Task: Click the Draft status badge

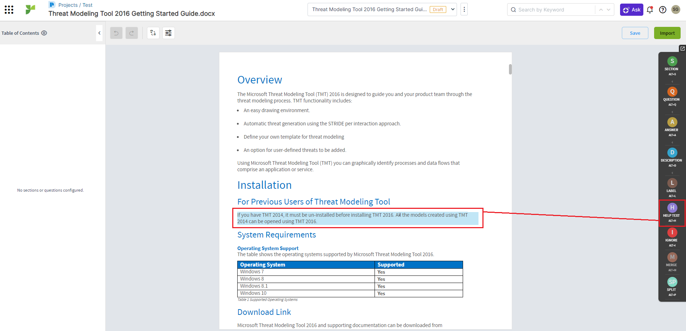Action: point(438,10)
